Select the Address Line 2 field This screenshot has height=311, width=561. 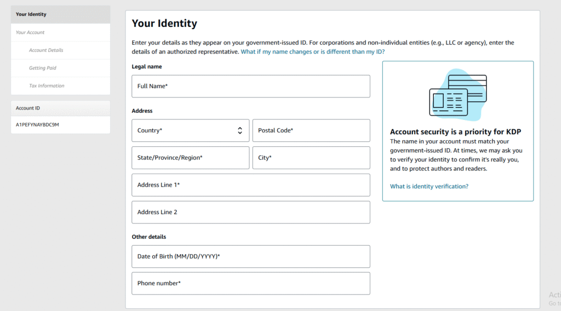point(251,212)
